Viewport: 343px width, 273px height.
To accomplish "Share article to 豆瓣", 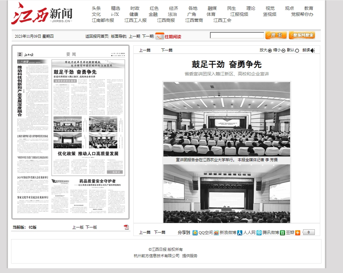I will pos(287,233).
